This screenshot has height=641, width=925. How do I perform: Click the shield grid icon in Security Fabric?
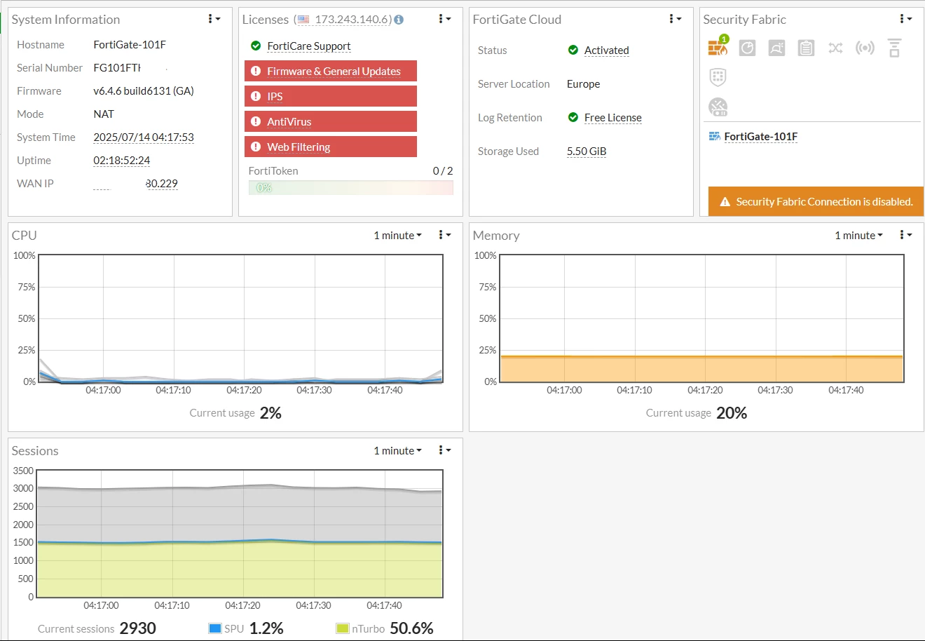pos(718,76)
